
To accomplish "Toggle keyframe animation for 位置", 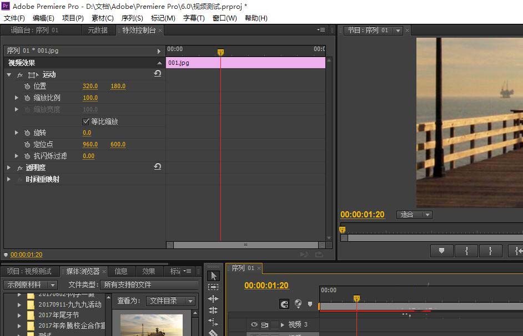I will [x=27, y=86].
